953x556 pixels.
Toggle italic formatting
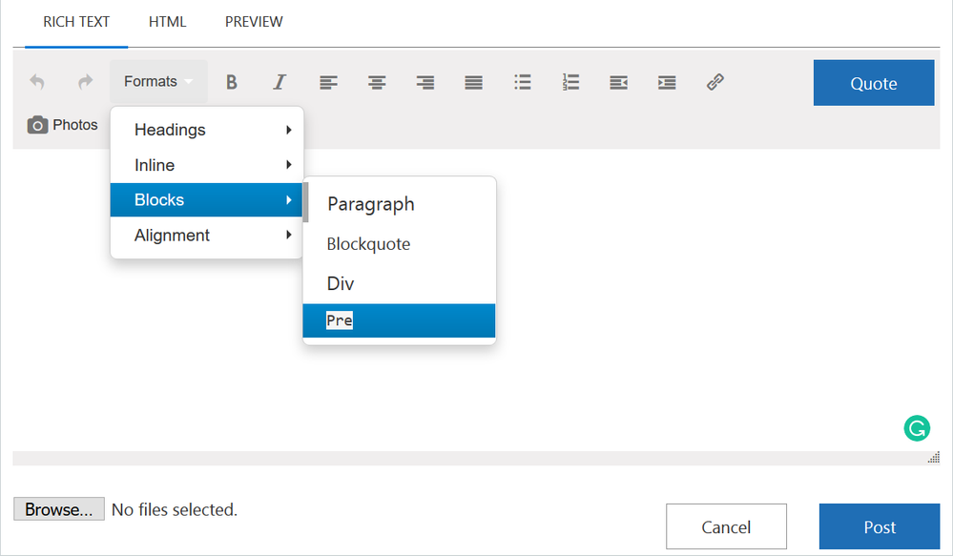coord(280,81)
